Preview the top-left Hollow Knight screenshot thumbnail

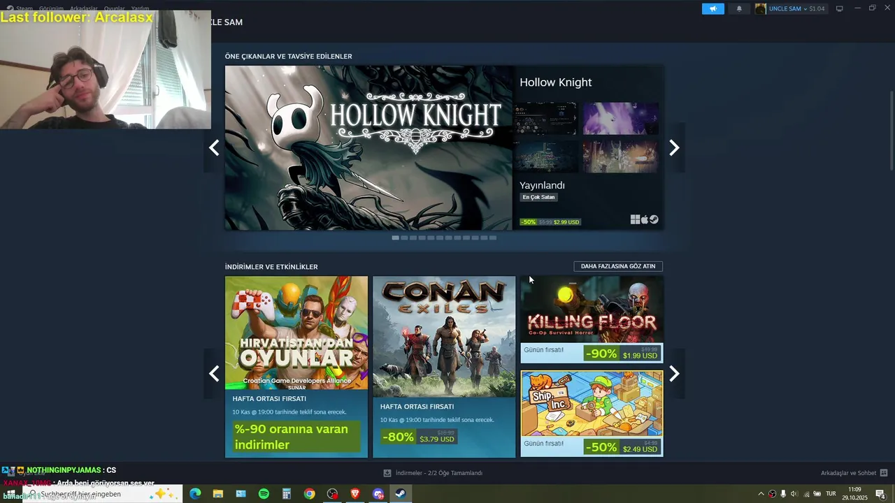545,119
